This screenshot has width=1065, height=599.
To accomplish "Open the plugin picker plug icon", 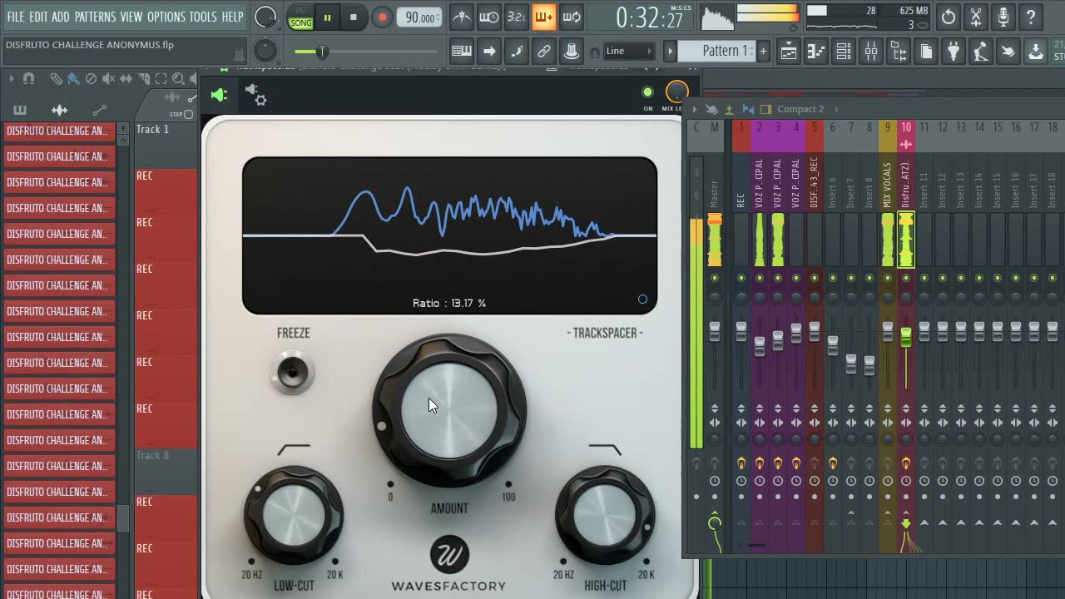I will pos(953,52).
